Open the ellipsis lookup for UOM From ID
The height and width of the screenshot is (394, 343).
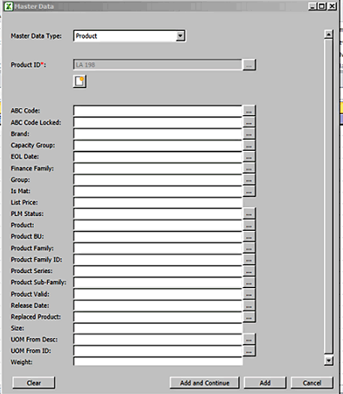point(249,351)
